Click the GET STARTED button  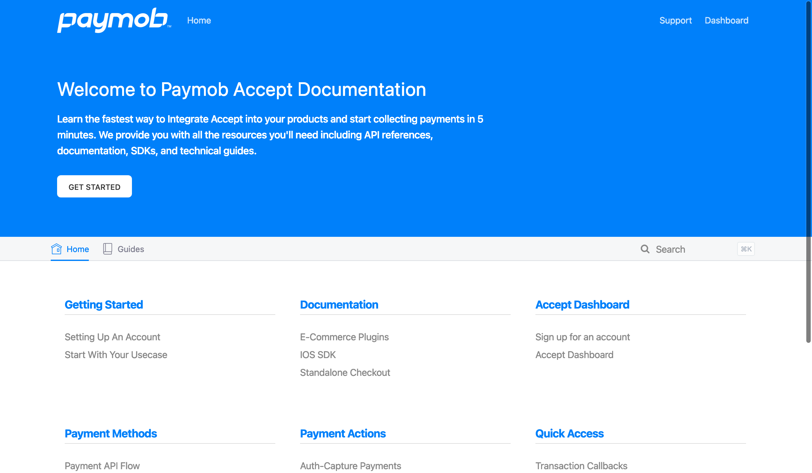point(95,187)
